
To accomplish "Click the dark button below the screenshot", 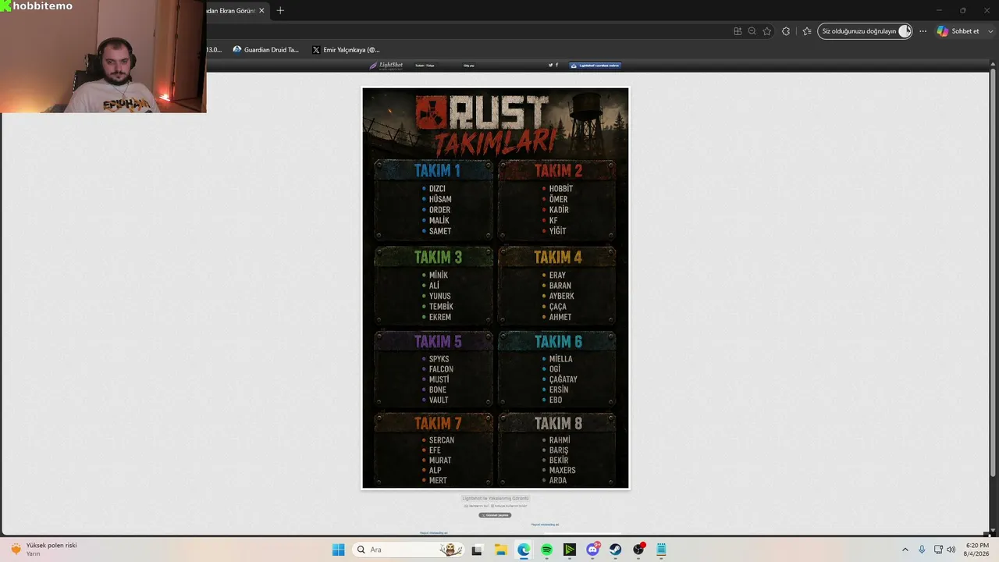I will [x=495, y=515].
